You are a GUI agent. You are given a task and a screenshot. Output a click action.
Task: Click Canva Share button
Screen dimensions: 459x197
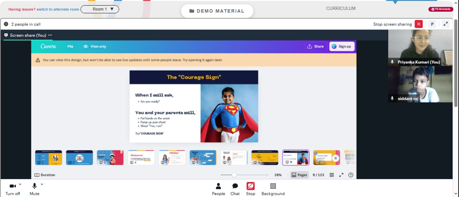click(x=316, y=46)
